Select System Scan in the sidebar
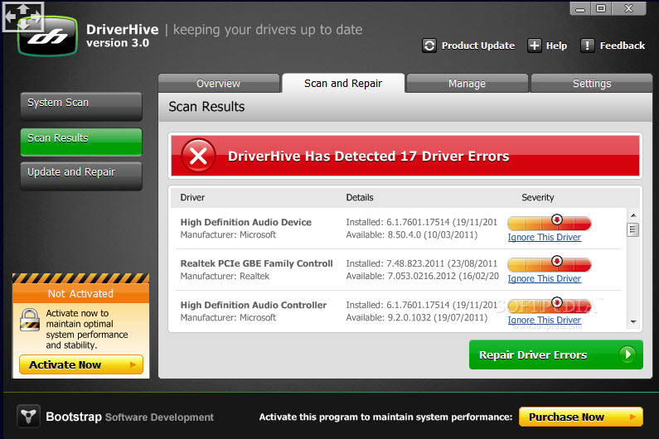This screenshot has width=659, height=439. (81, 106)
